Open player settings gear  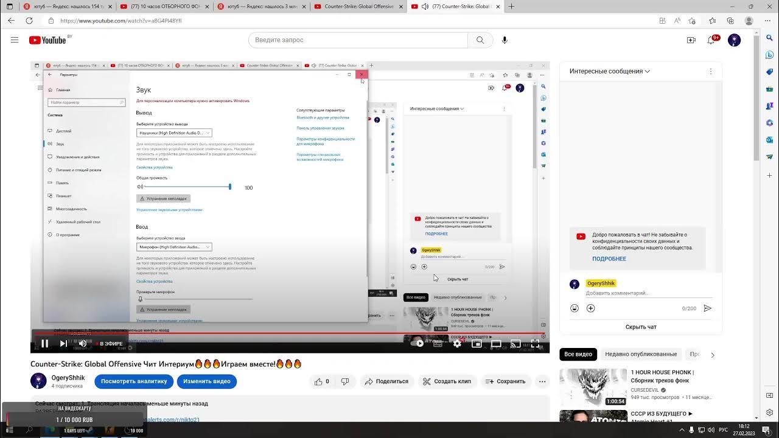pos(457,344)
